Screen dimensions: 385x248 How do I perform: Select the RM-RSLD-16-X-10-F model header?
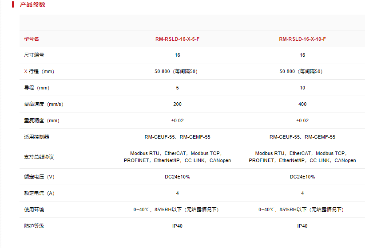coord(302,39)
